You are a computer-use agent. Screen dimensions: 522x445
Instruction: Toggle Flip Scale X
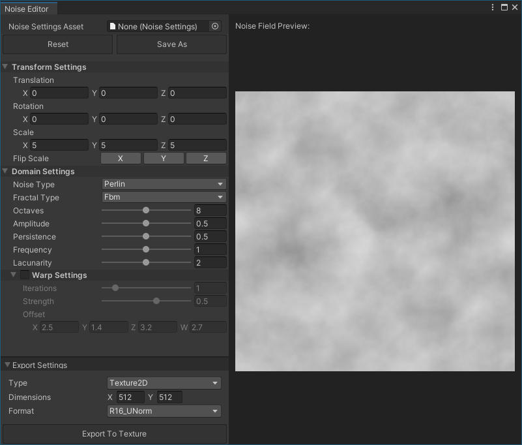coord(121,159)
